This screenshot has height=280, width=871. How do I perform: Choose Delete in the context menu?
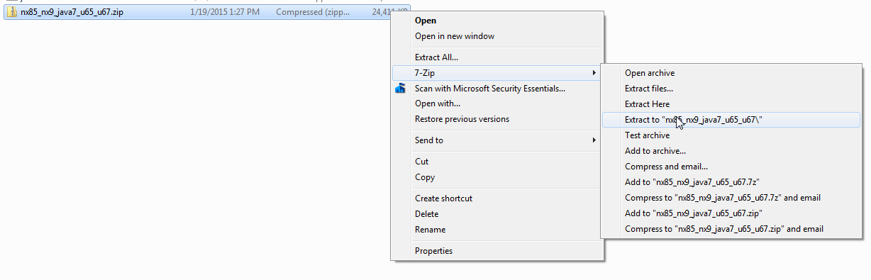tap(426, 214)
